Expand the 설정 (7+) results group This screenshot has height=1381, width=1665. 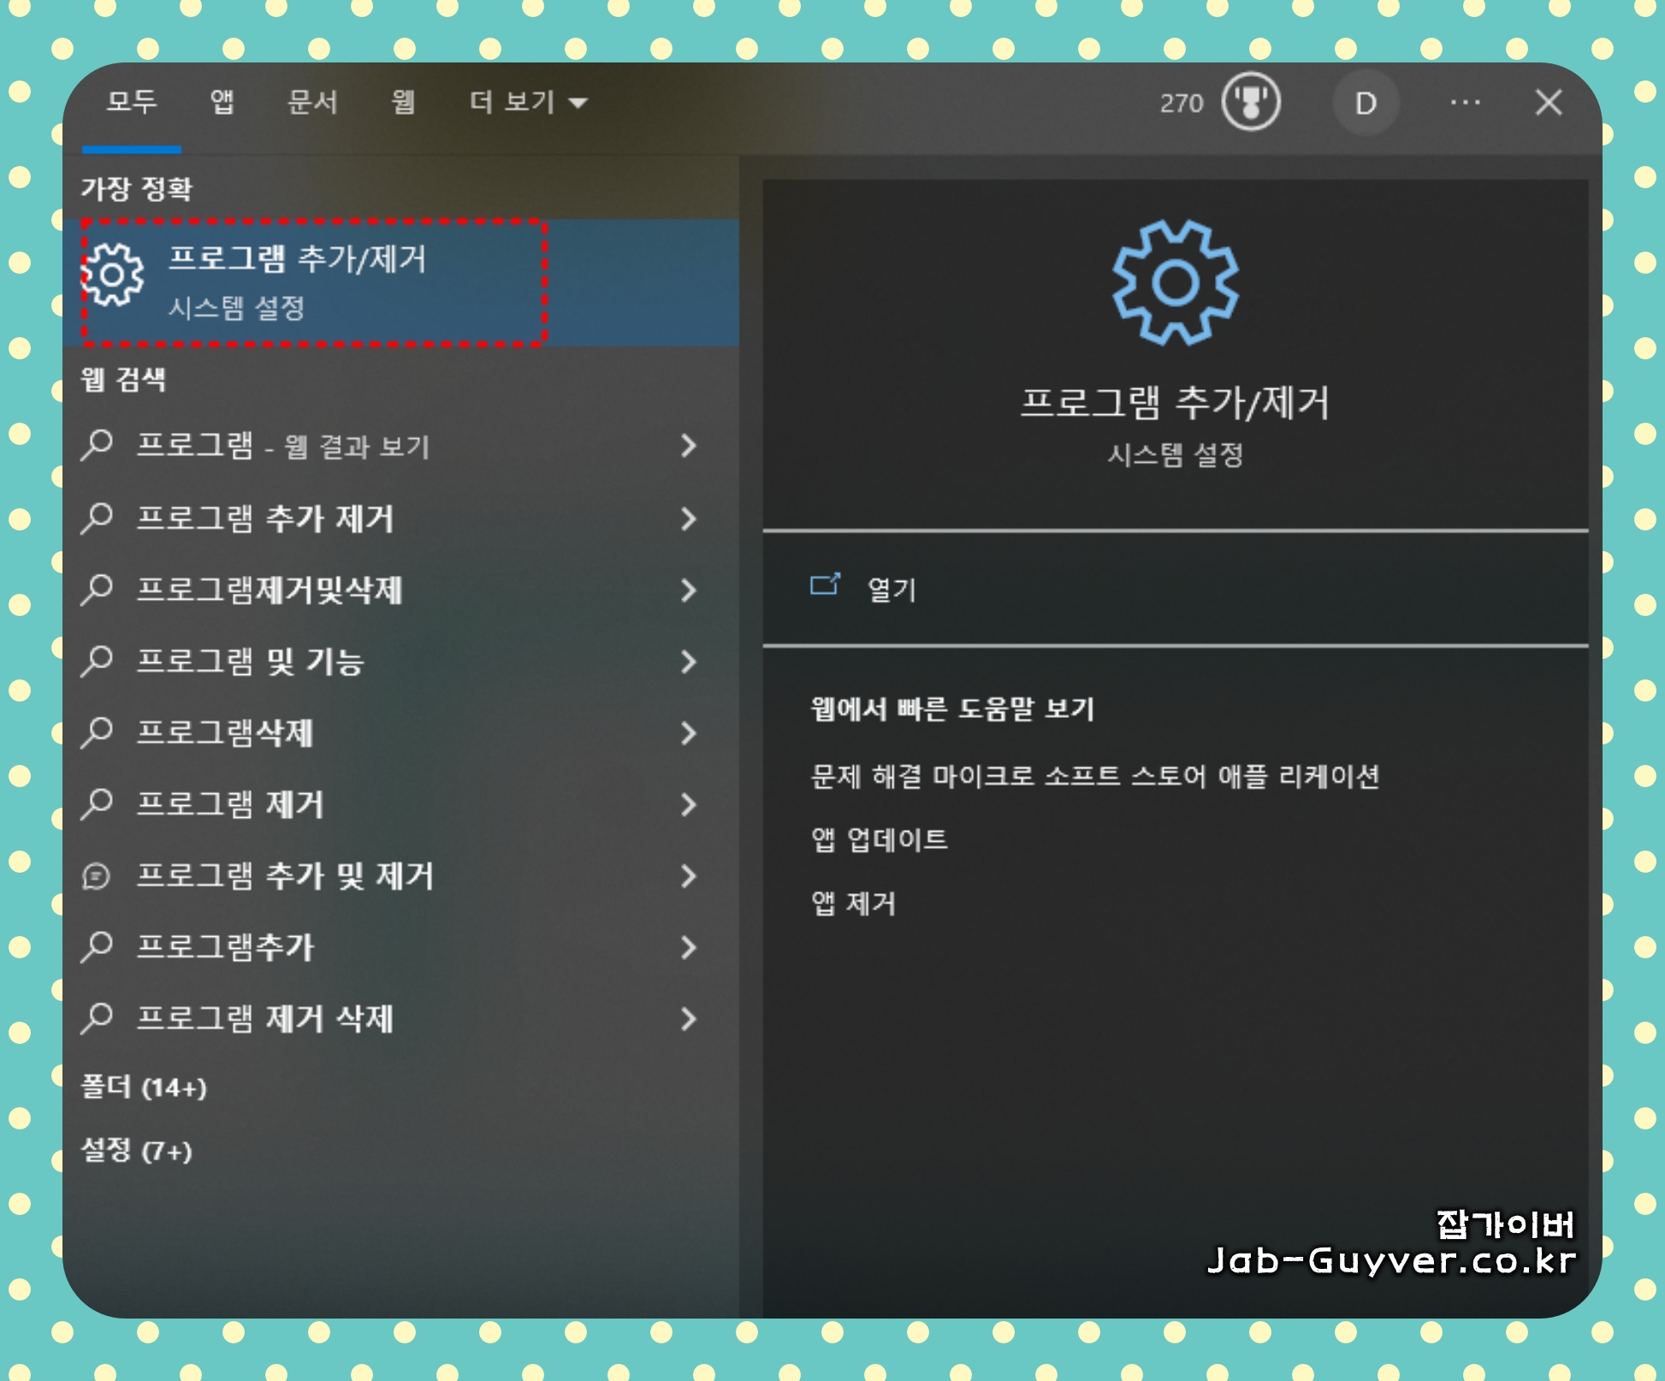[137, 1151]
